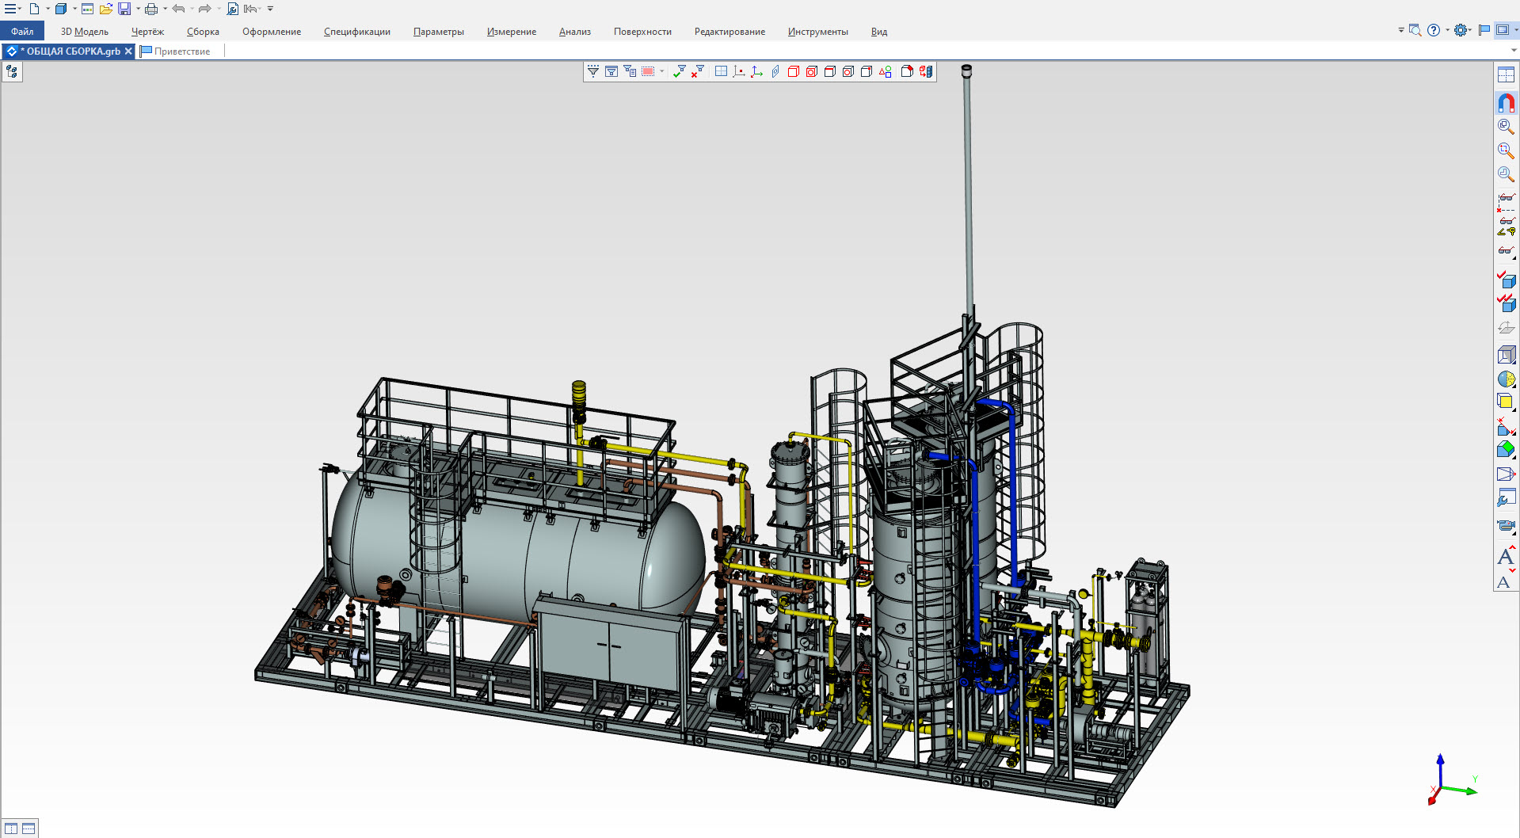Open the Оформление ribbon tab

272,32
